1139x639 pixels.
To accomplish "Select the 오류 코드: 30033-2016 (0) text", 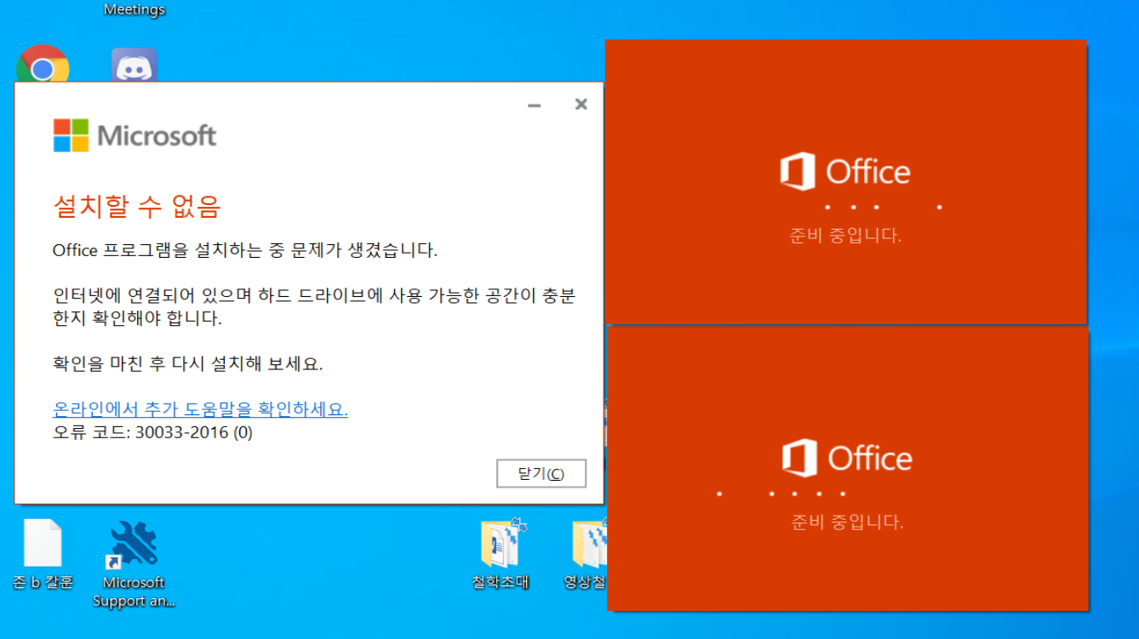I will click(153, 432).
